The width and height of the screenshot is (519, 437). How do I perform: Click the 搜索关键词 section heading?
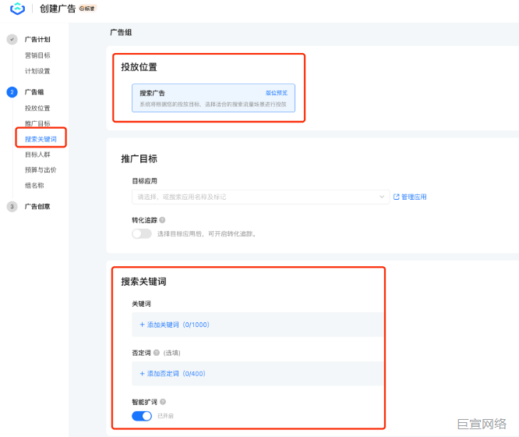click(143, 282)
